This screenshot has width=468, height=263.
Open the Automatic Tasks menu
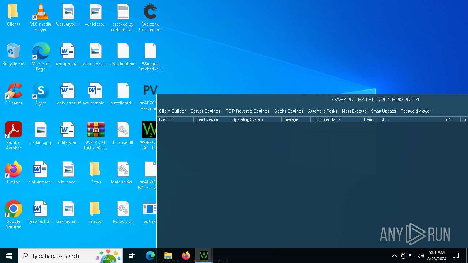coord(322,111)
